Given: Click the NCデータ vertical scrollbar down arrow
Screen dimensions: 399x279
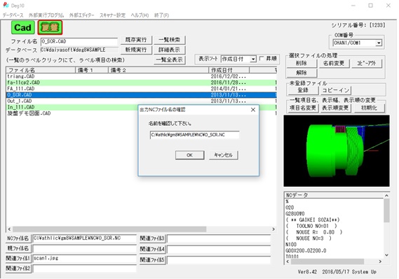Looking at the screenshot, I should coord(386,255).
